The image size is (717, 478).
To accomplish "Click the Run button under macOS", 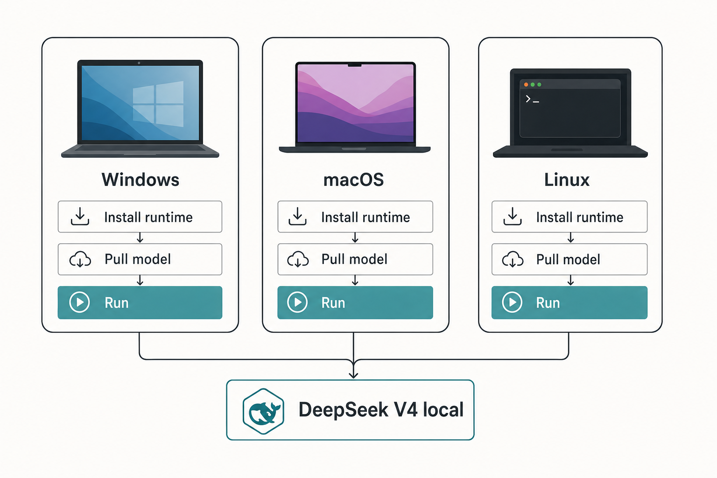I will [355, 302].
